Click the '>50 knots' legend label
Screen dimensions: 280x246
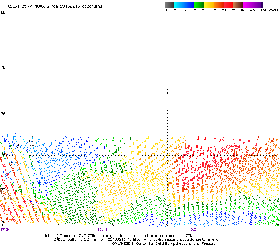point(269,10)
